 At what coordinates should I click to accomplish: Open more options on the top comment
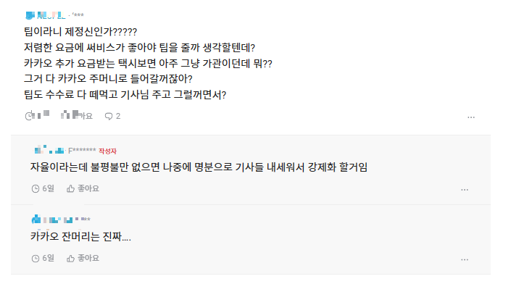click(471, 117)
